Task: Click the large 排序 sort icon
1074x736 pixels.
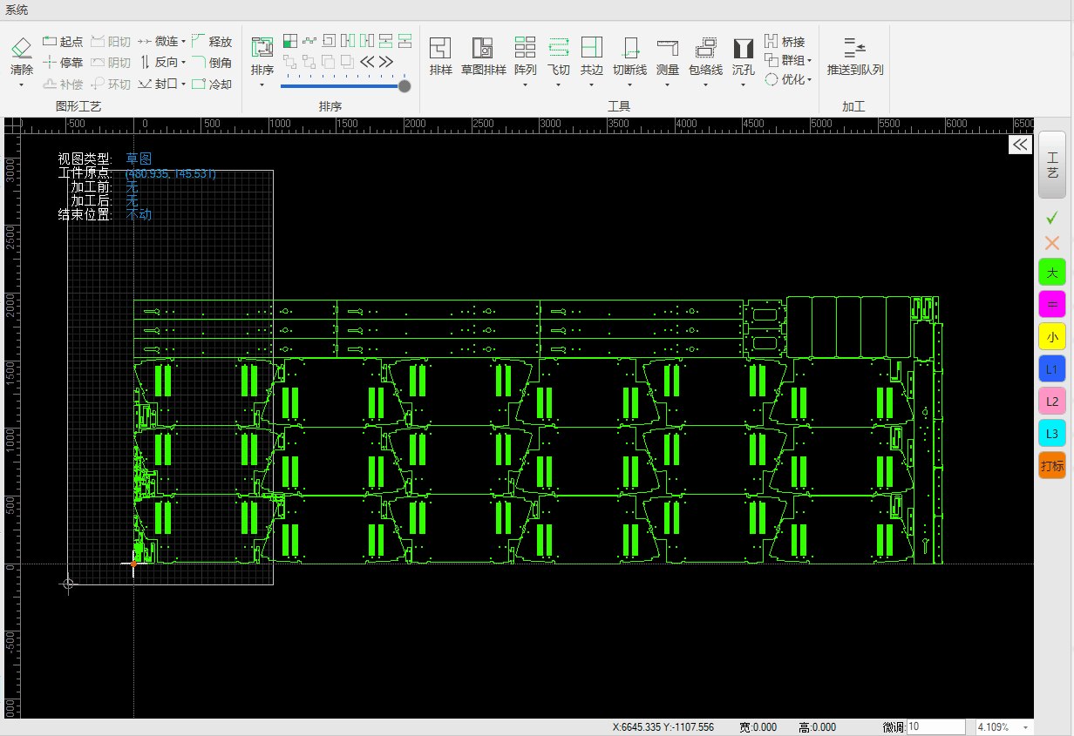Action: click(262, 48)
